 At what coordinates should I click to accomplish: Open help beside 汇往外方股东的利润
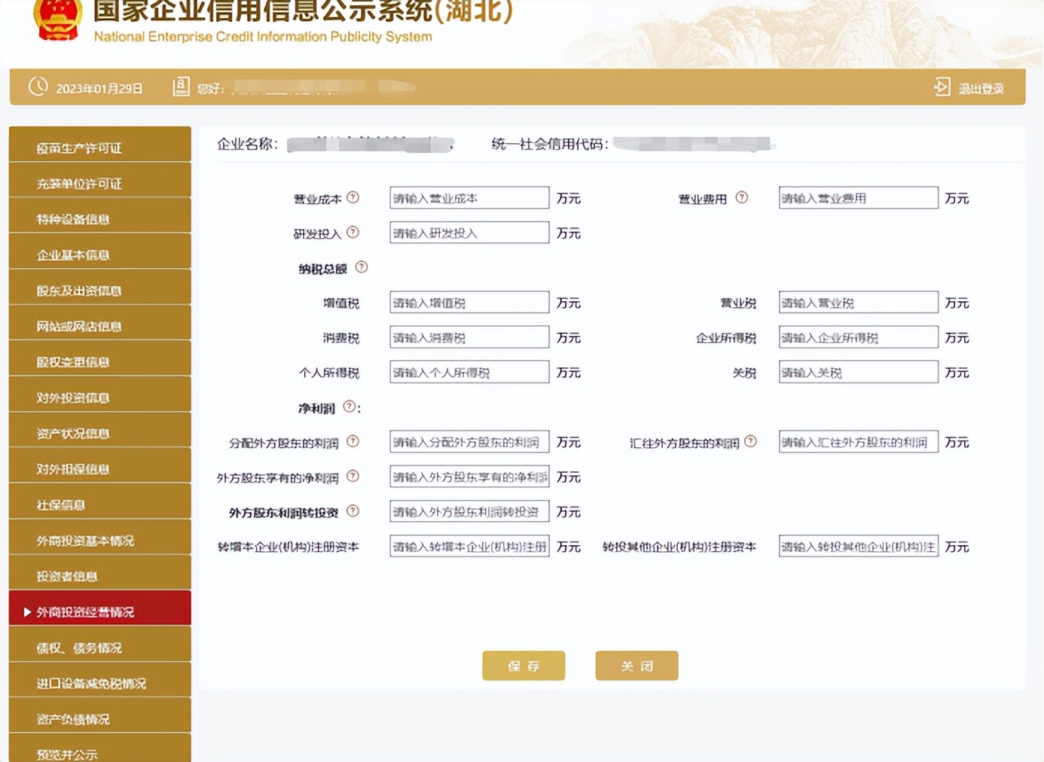(x=750, y=442)
